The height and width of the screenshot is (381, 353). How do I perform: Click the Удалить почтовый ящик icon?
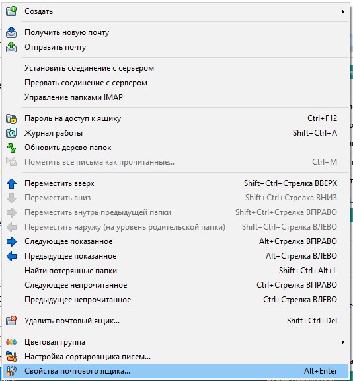coord(11,321)
